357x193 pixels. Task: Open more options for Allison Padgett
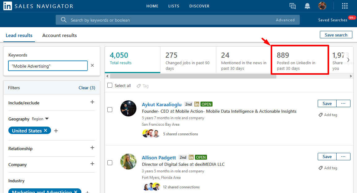[x=343, y=157]
